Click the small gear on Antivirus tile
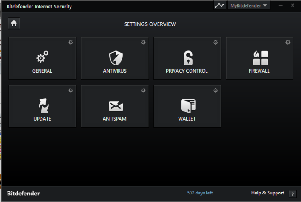 [143, 42]
